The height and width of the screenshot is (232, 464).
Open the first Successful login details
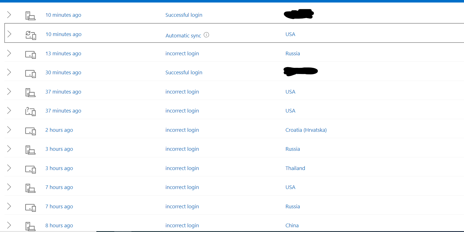pos(9,15)
